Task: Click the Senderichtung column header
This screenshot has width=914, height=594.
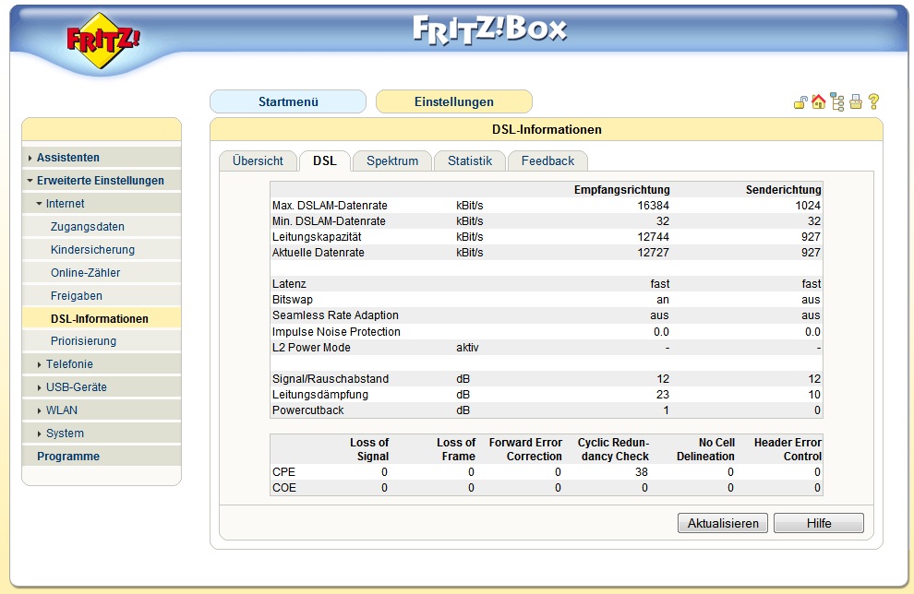Action: (x=784, y=190)
